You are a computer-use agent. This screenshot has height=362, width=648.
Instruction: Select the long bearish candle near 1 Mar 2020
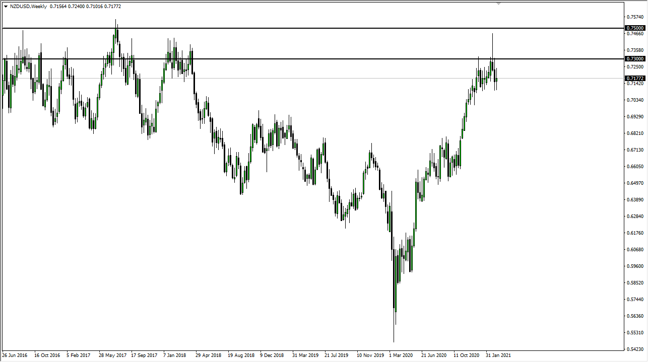click(x=394, y=277)
